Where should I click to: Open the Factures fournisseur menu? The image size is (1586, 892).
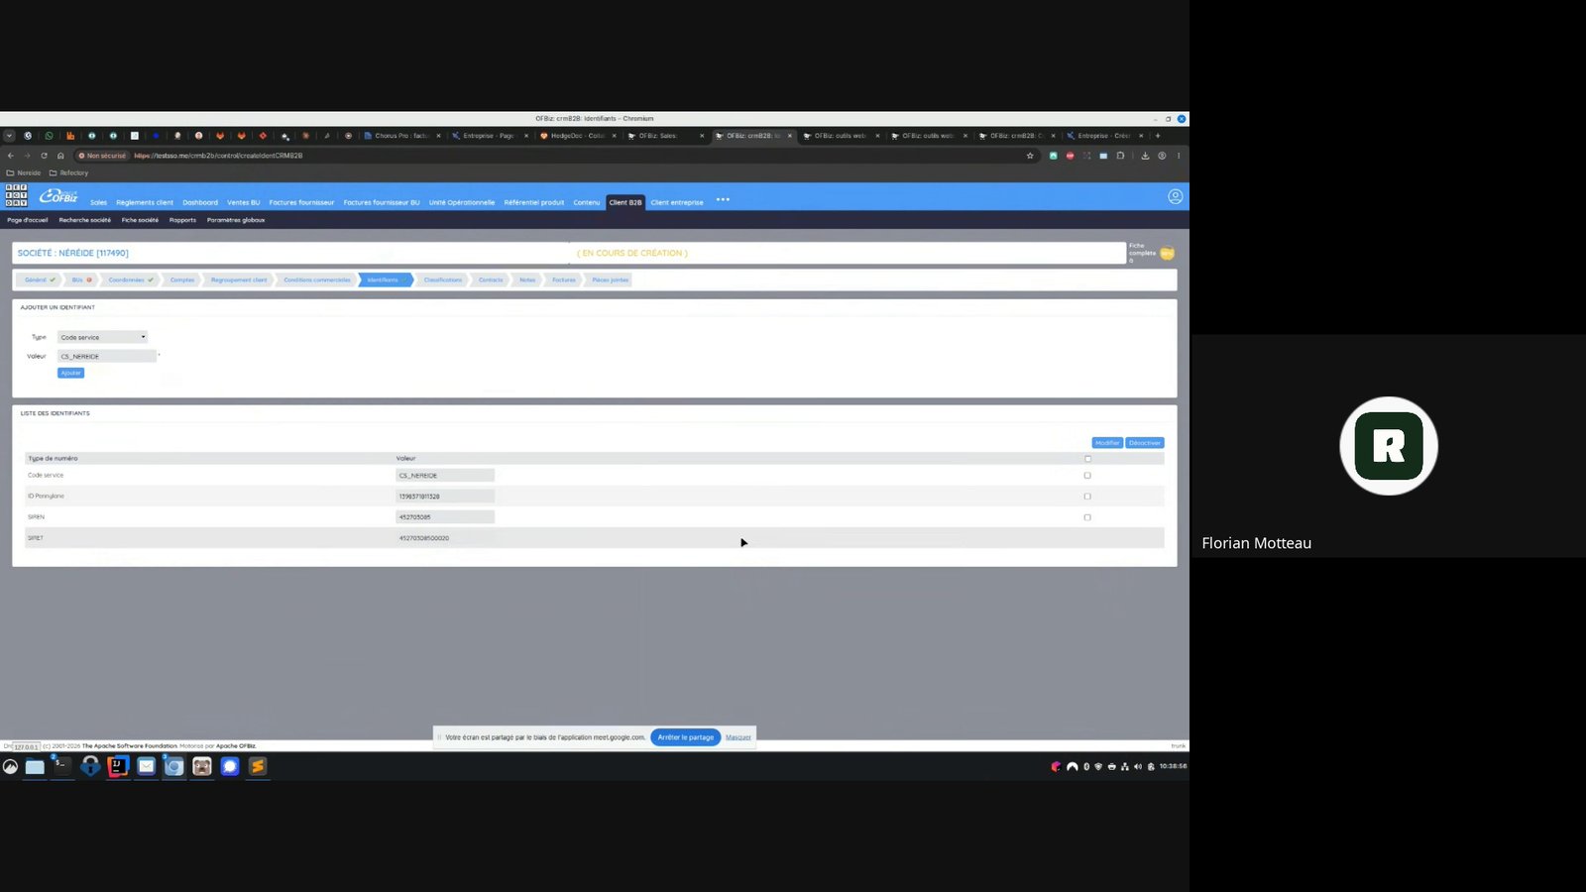pos(301,202)
